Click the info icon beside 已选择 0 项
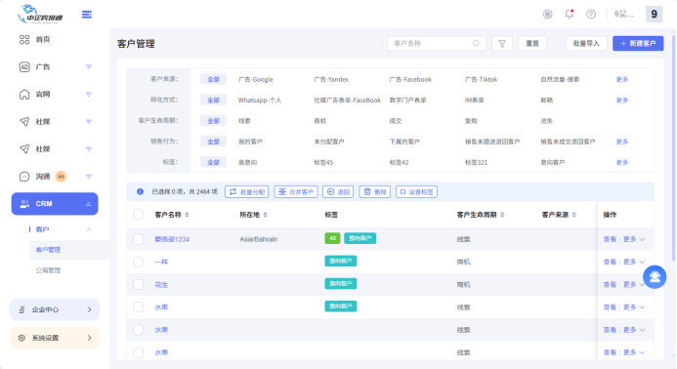The image size is (677, 369). click(x=140, y=191)
